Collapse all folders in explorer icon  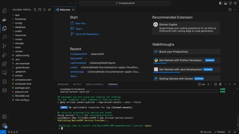click(x=49, y=10)
